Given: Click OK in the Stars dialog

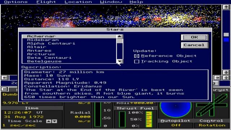Looking at the screenshot, I should [x=195, y=37].
